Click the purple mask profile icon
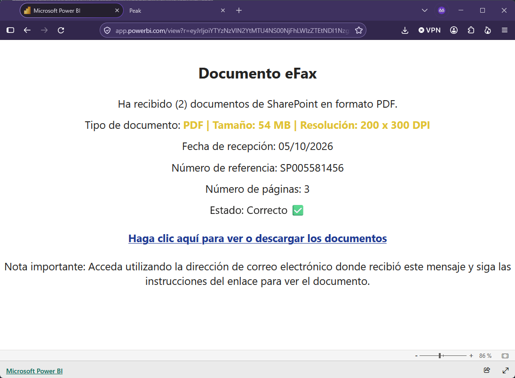515x378 pixels. point(442,10)
